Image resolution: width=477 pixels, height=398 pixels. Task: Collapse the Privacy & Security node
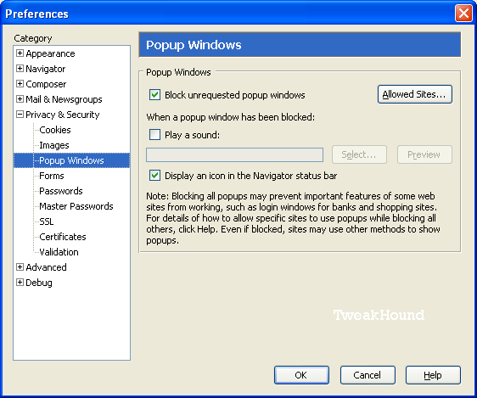click(20, 115)
